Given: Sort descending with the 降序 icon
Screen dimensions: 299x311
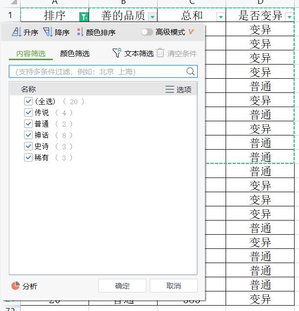Looking at the screenshot, I should point(48,32).
